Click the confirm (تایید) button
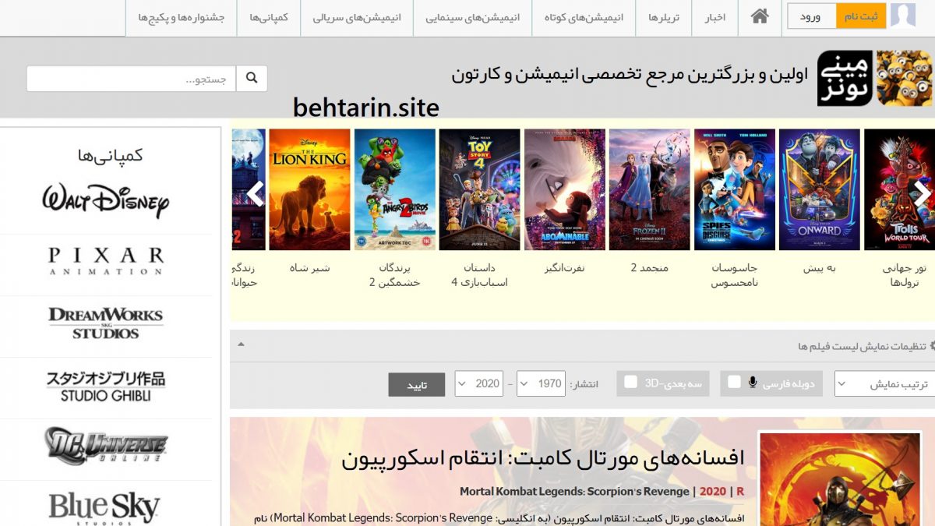This screenshot has height=526, width=935. (417, 385)
